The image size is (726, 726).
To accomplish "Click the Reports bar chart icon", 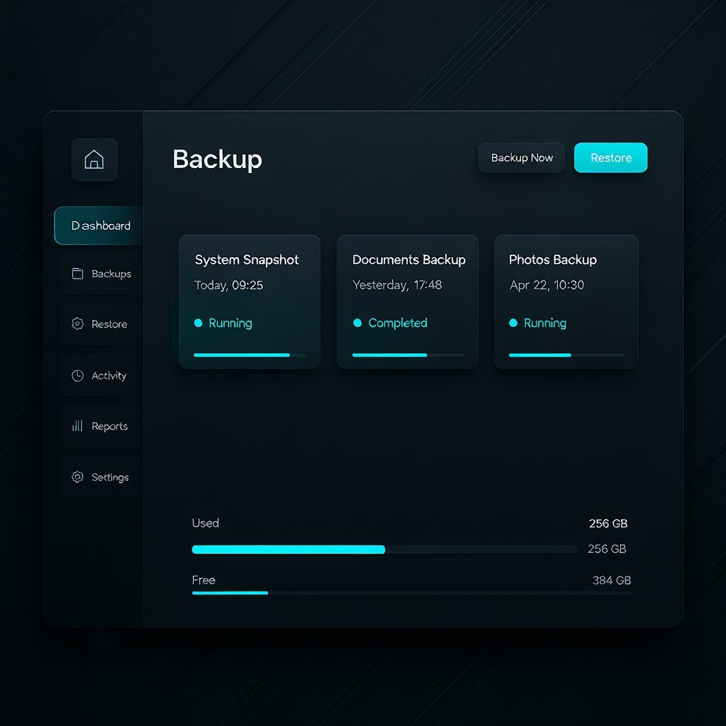I will (x=77, y=426).
